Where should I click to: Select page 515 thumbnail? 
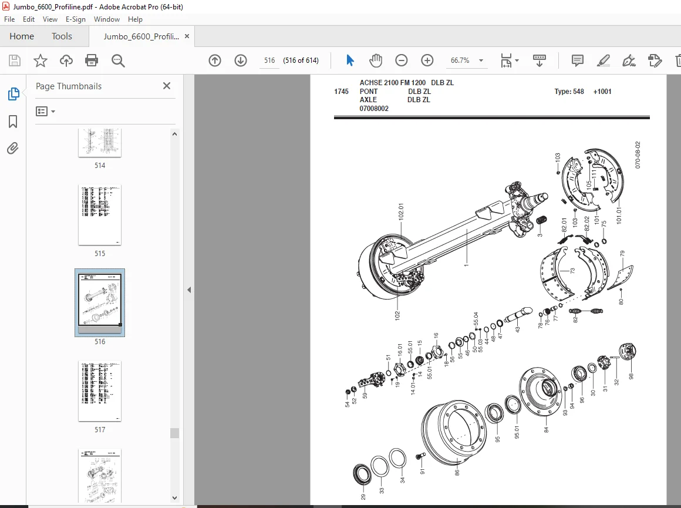click(100, 215)
